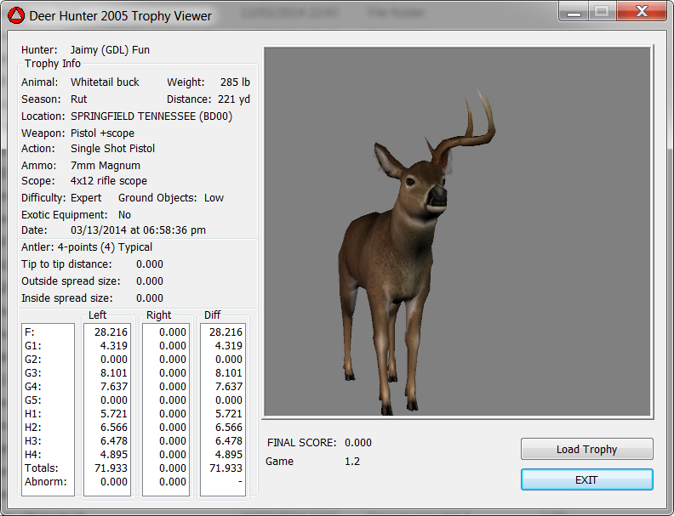Image resolution: width=674 pixels, height=516 pixels.
Task: Click the Antler 4-points Typical text
Action: [87, 247]
